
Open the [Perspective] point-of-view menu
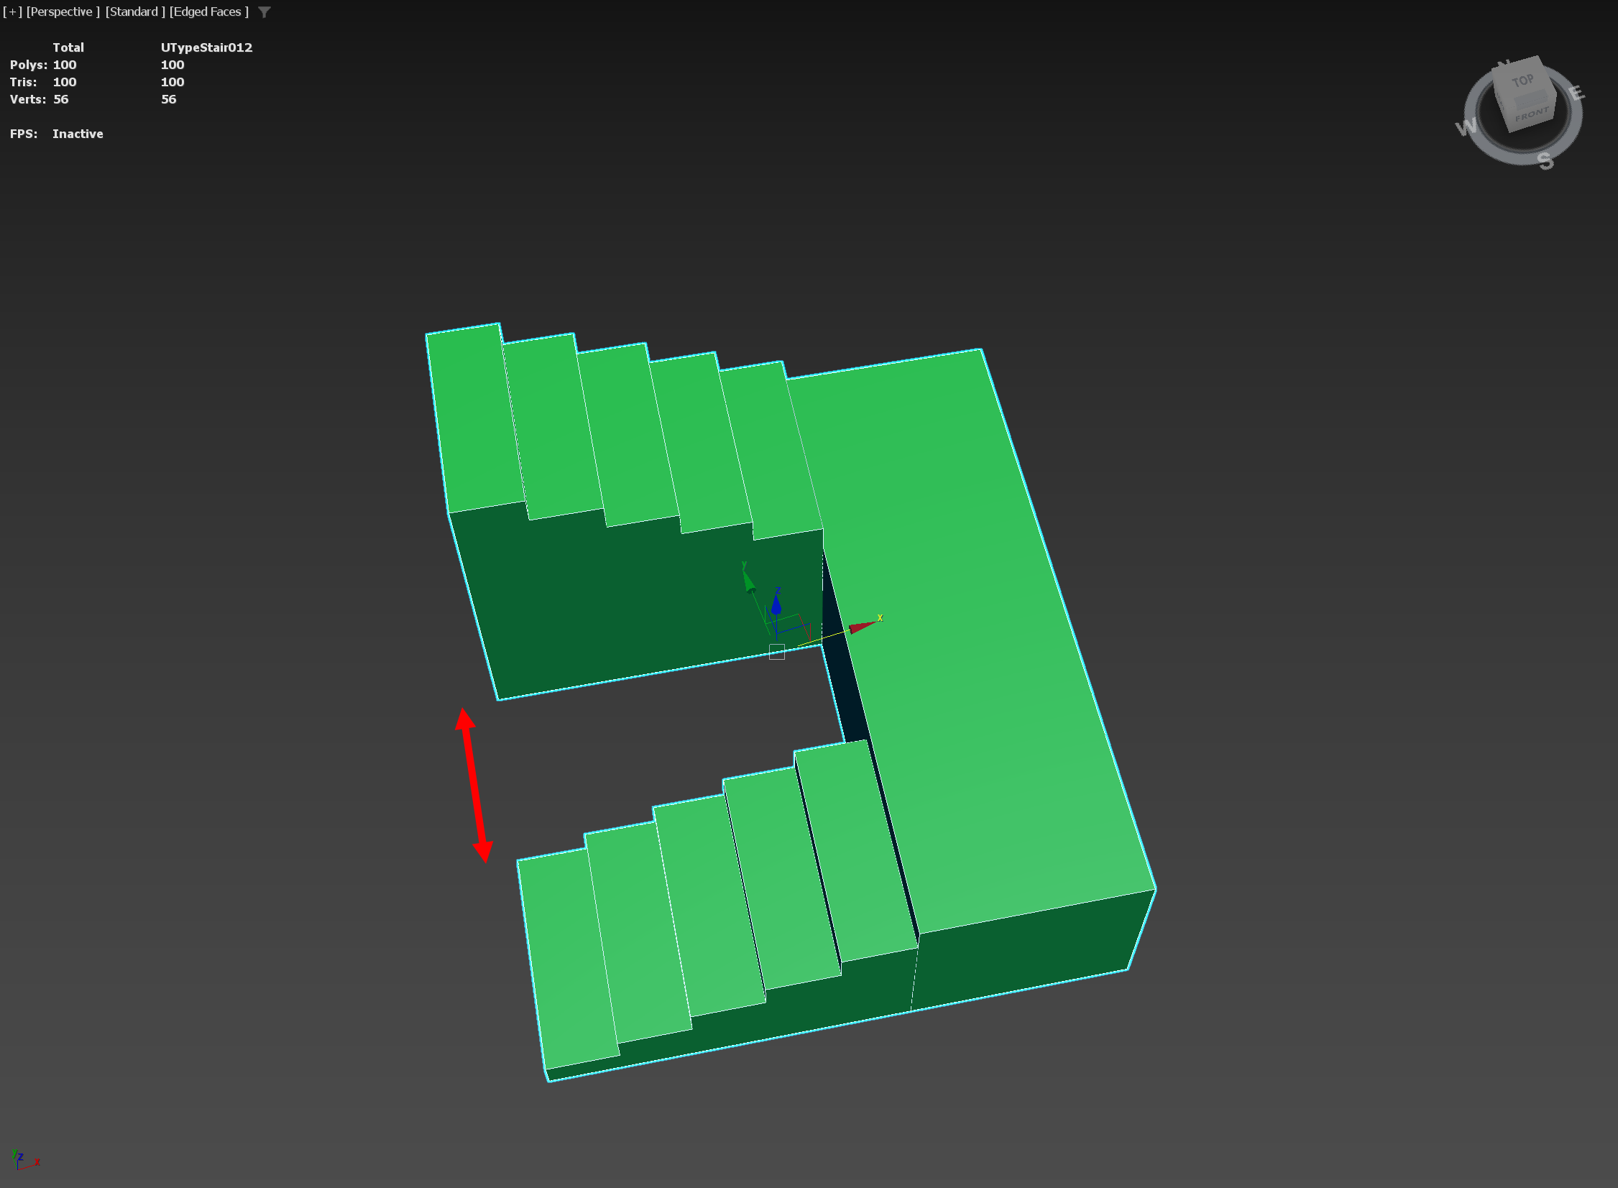[x=63, y=12]
